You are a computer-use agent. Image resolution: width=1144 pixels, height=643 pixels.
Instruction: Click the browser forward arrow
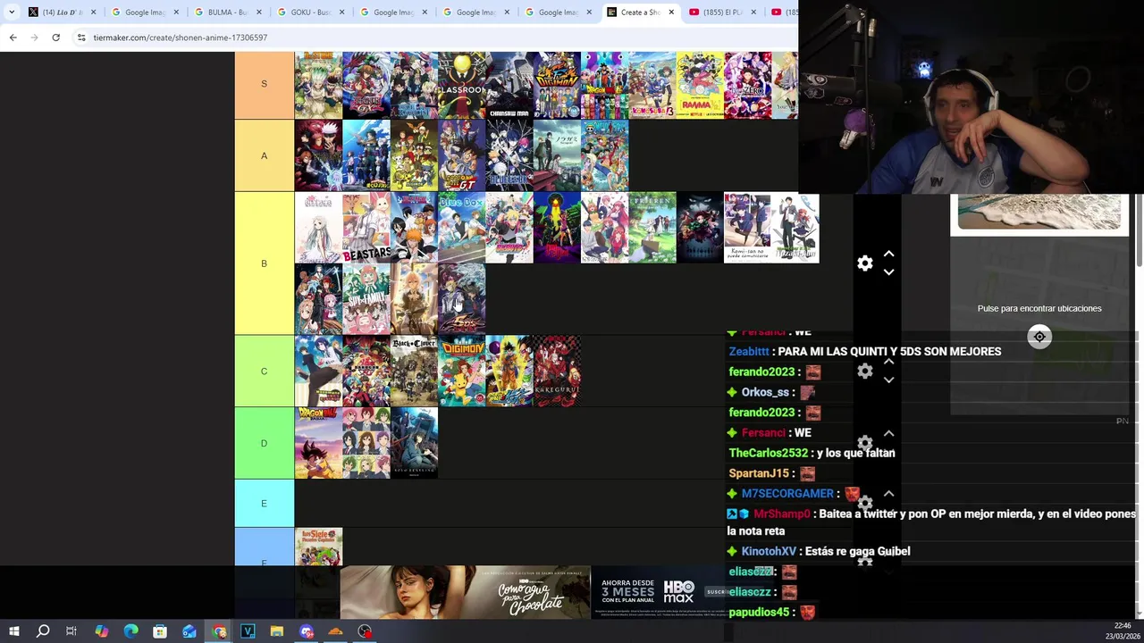34,38
